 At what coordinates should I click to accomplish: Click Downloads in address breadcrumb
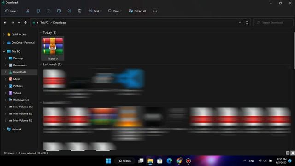pos(60,23)
